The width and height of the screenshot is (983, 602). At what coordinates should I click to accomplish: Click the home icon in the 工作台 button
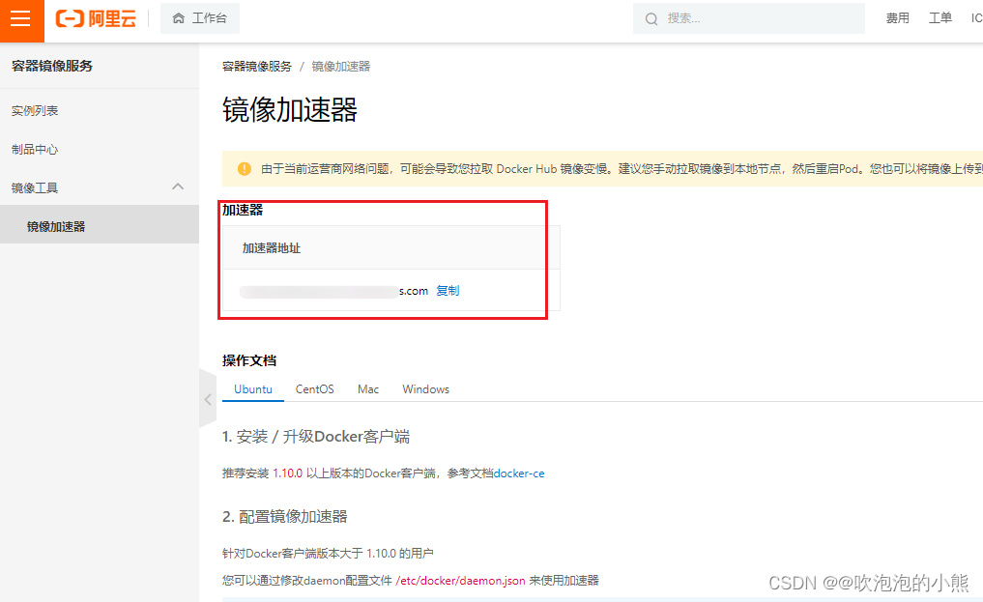pyautogui.click(x=178, y=17)
